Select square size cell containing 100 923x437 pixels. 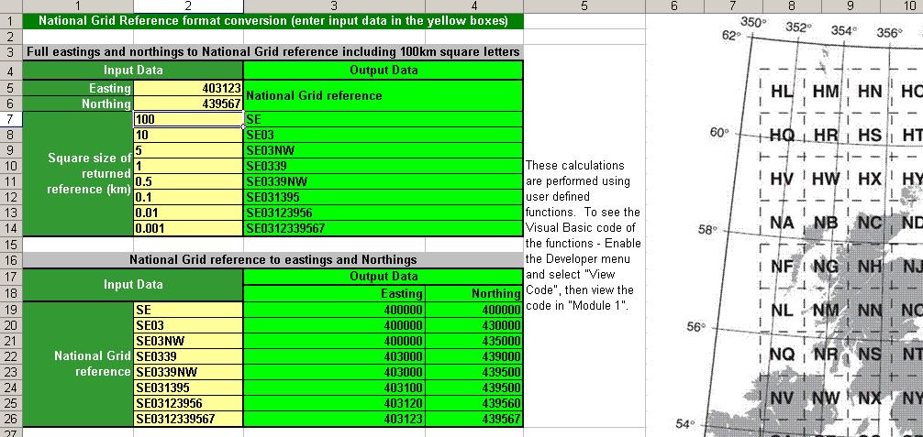point(188,119)
